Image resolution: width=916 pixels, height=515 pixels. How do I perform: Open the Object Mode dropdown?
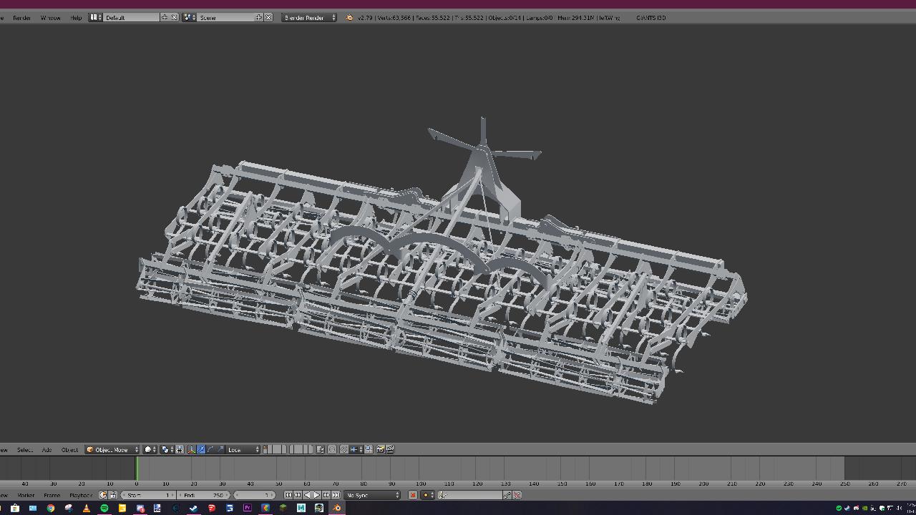pos(112,449)
